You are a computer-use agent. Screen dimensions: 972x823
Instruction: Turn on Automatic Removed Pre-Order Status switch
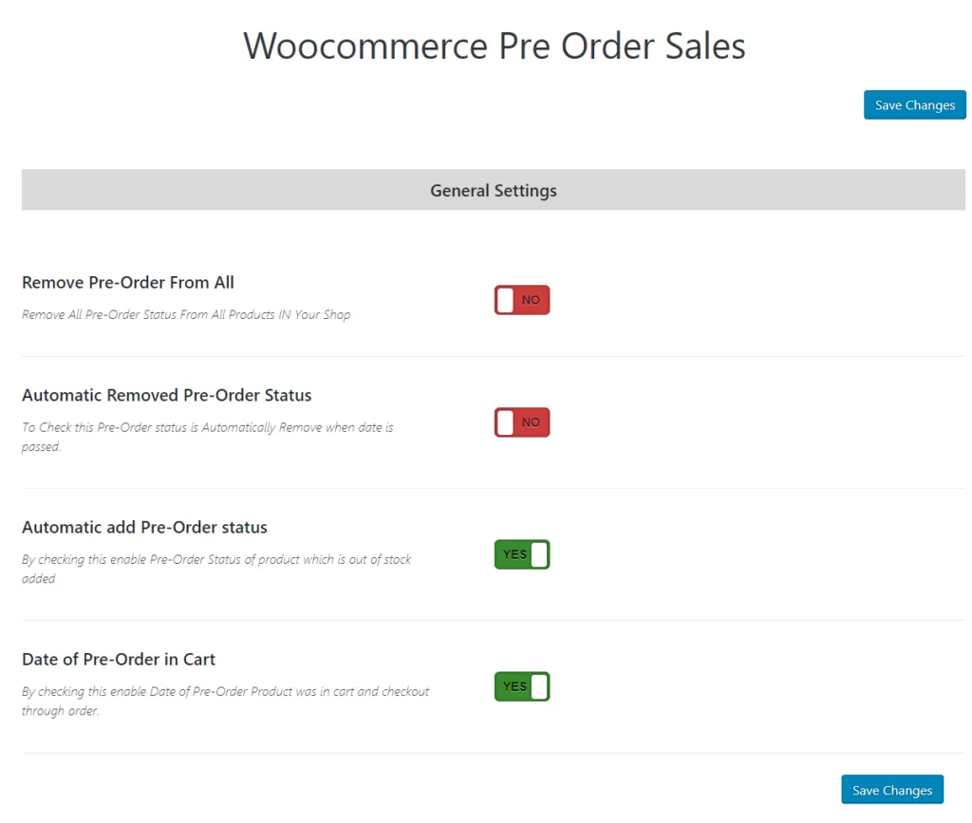click(x=522, y=422)
